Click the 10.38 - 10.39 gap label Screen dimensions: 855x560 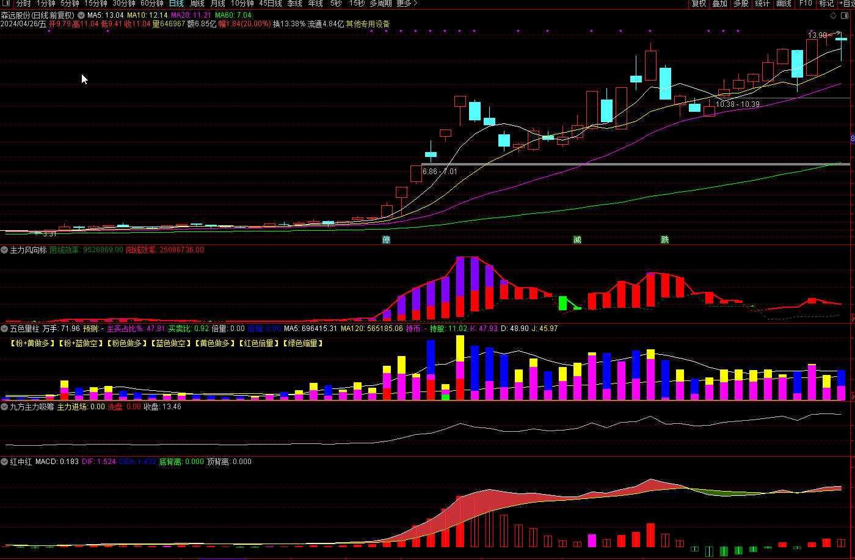point(738,104)
